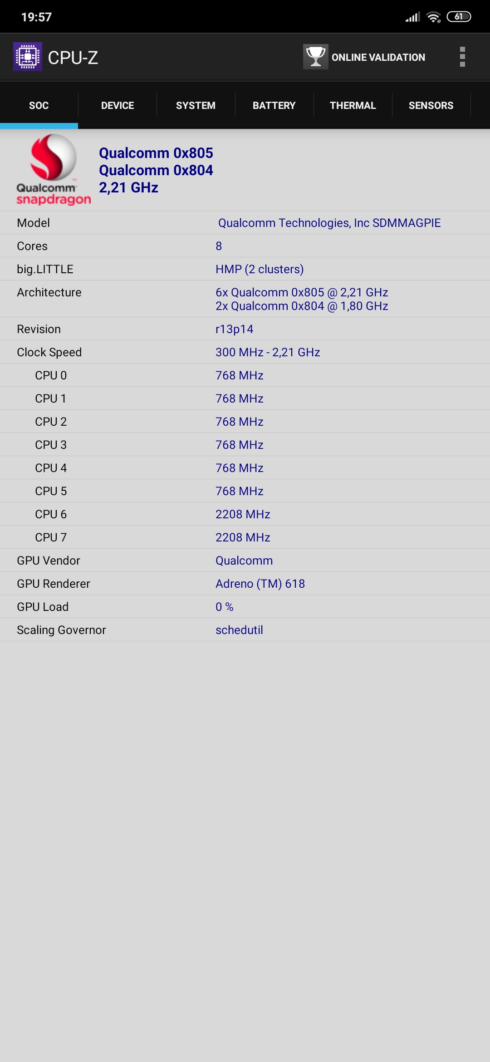Viewport: 490px width, 1062px height.
Task: Tap the cellular signal strength icon
Action: (413, 17)
